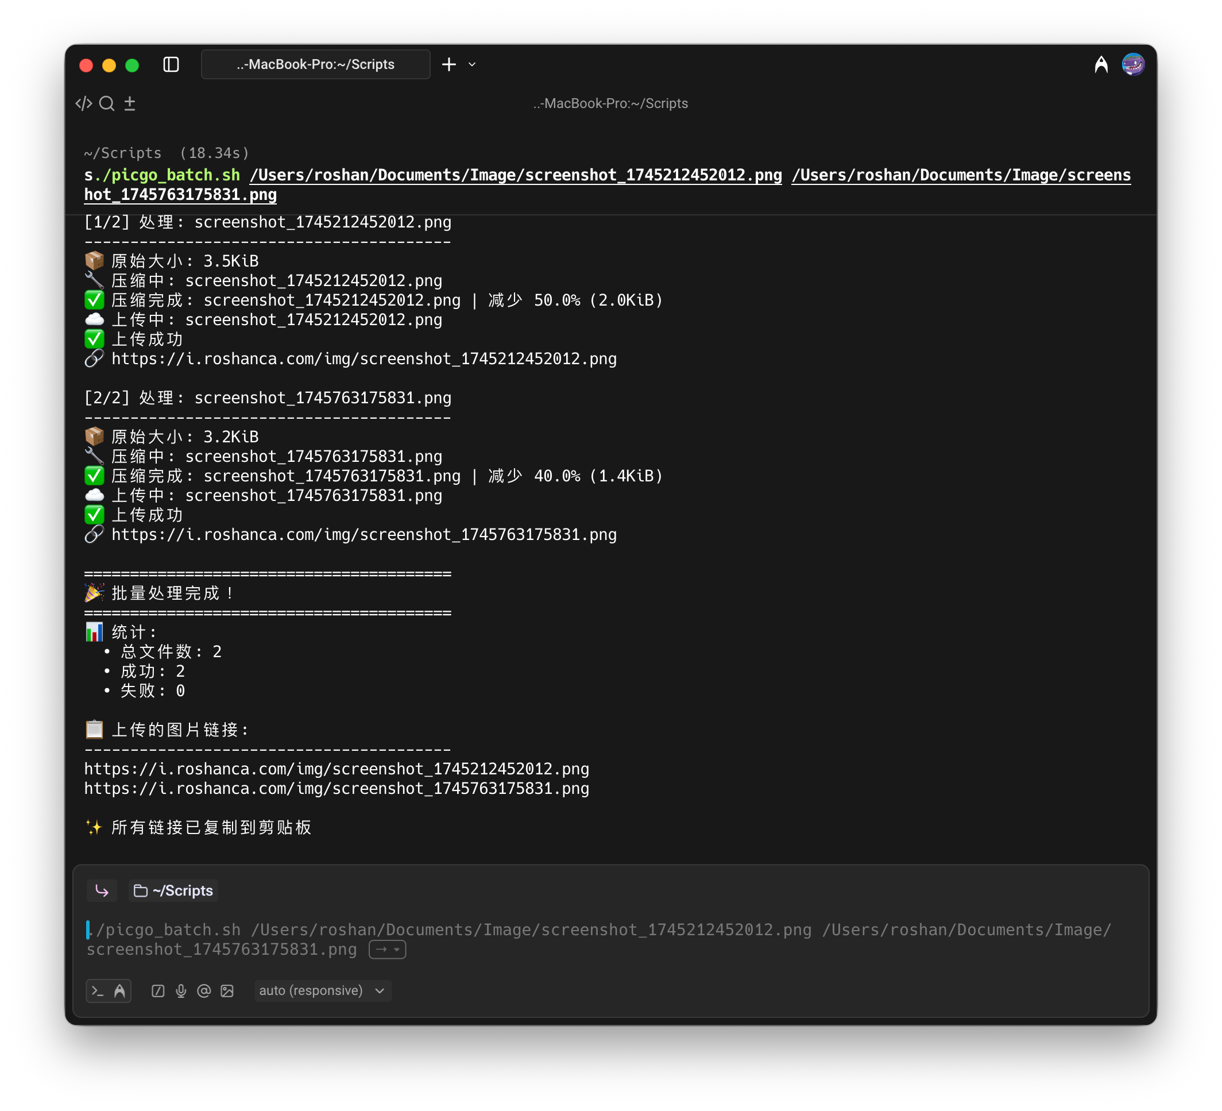The width and height of the screenshot is (1222, 1111).
Task: Attach an image using the picture icon
Action: coord(227,991)
